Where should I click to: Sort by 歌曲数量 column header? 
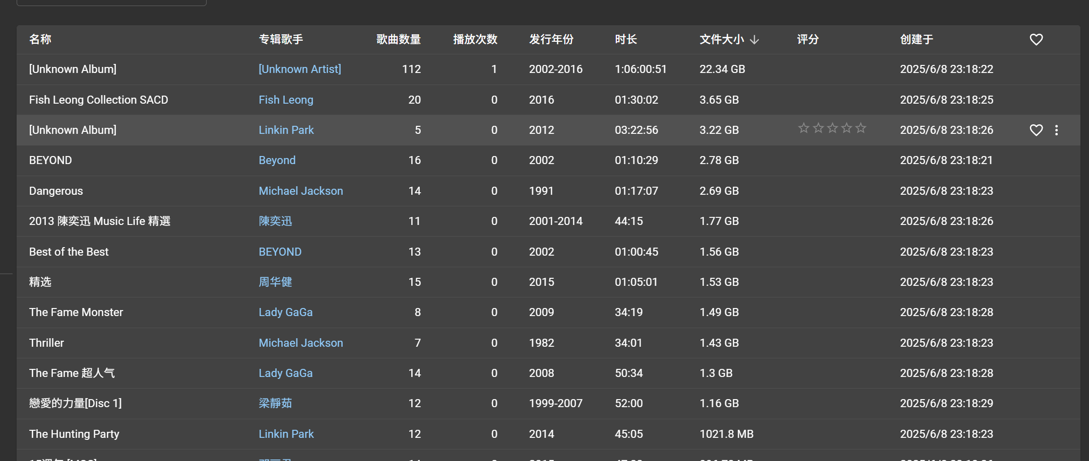click(399, 39)
